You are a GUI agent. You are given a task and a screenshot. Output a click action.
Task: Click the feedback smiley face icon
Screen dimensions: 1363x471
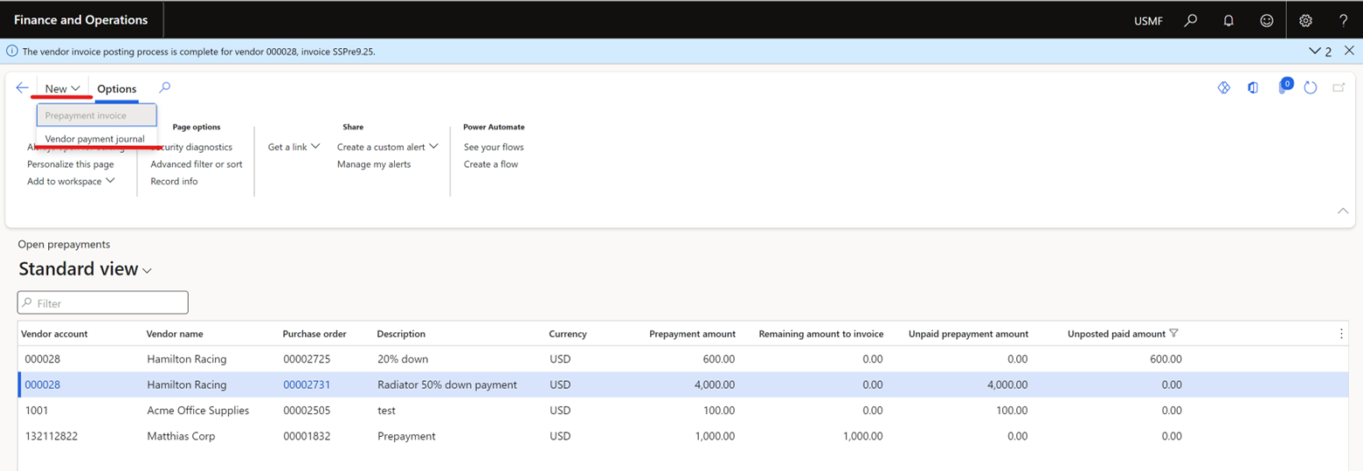[1266, 20]
